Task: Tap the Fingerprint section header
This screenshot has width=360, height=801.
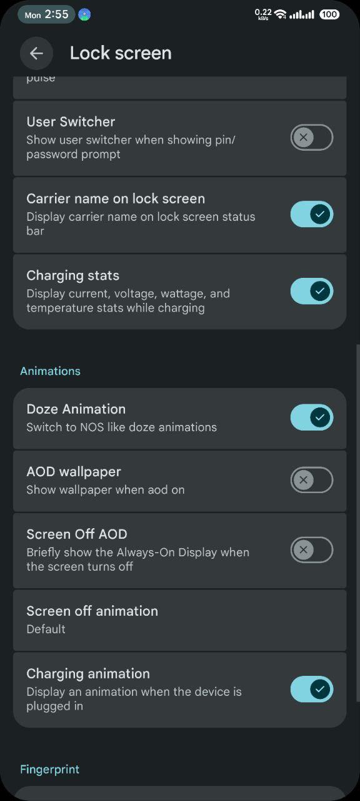Action: pyautogui.click(x=50, y=769)
